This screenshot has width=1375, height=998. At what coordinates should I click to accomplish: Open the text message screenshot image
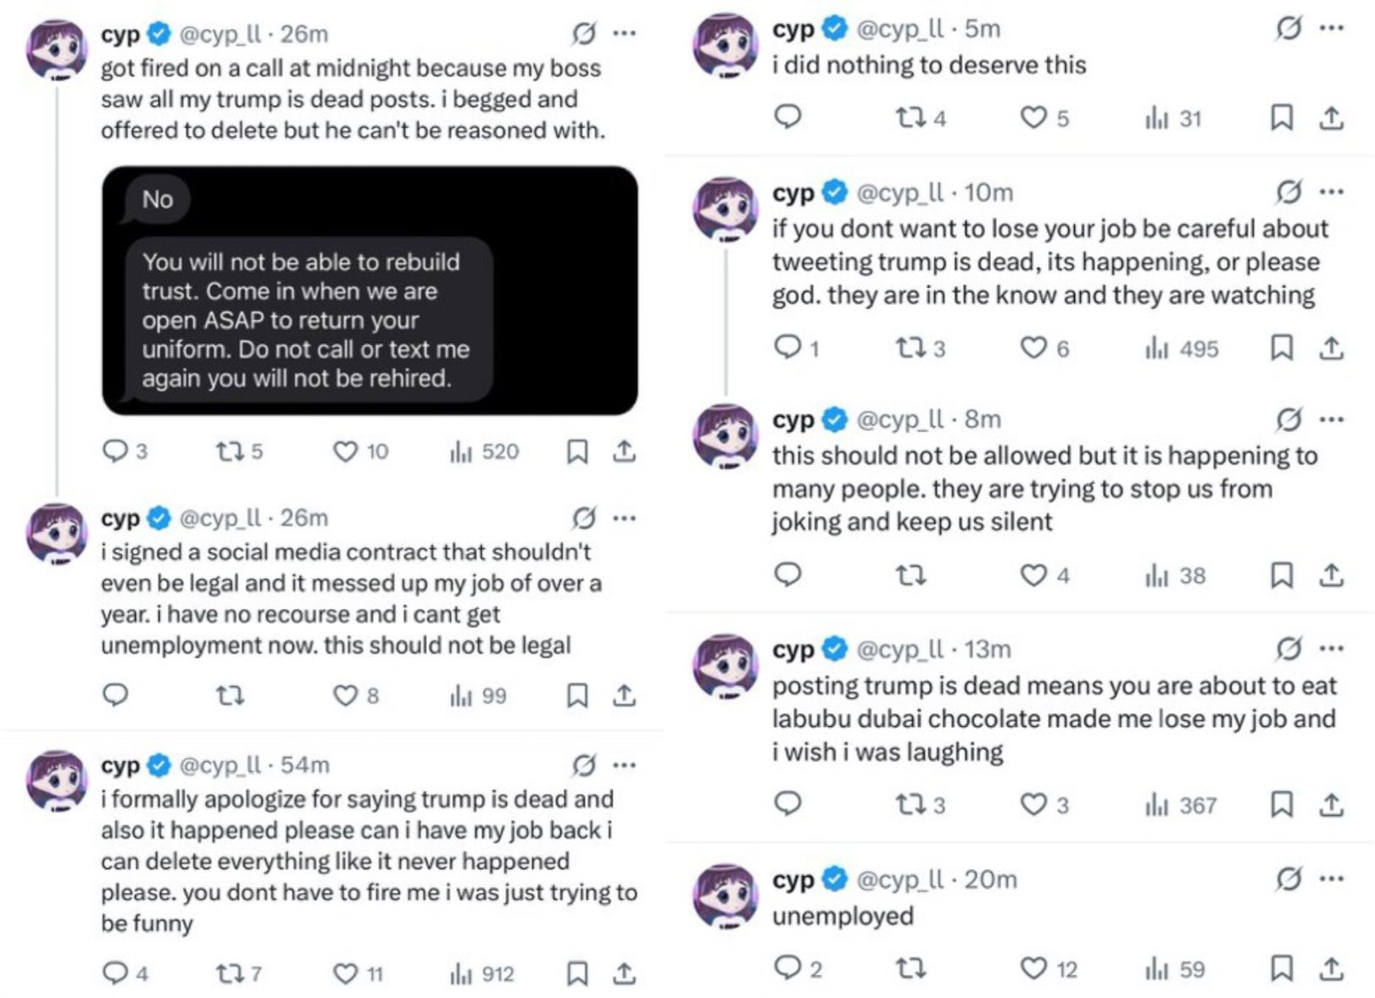pos(370,291)
